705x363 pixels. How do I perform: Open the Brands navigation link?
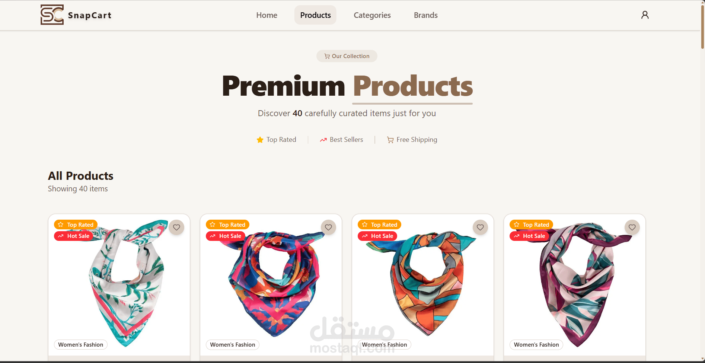coord(425,15)
